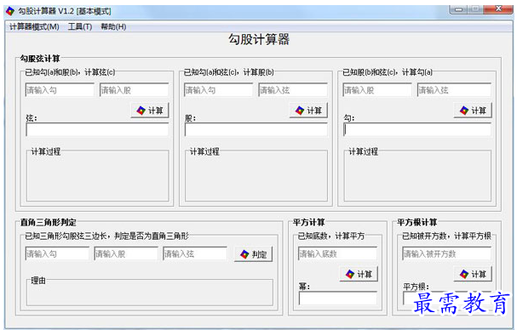Open the 工具(T) menu

tap(80, 26)
